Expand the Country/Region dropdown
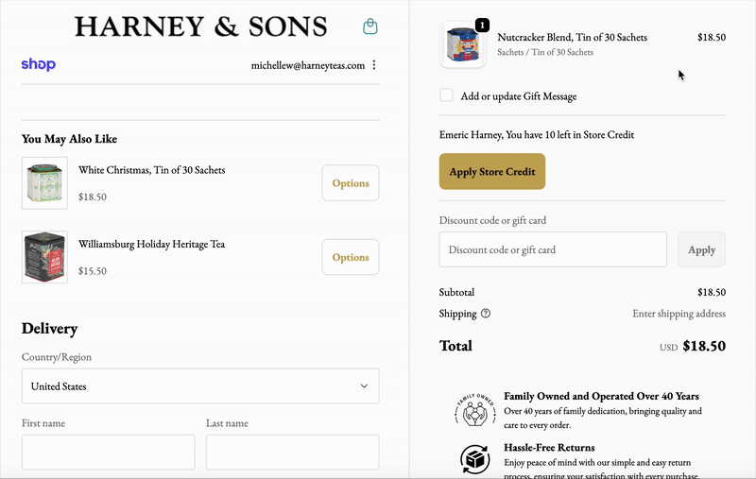This screenshot has width=756, height=479. (x=200, y=386)
